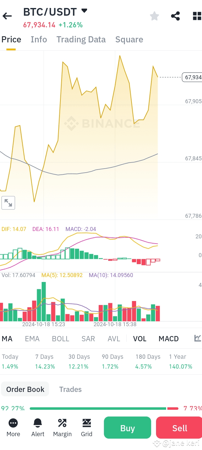Toggle the MA indicator
Image resolution: width=202 pixels, height=450 pixels.
(x=7, y=339)
